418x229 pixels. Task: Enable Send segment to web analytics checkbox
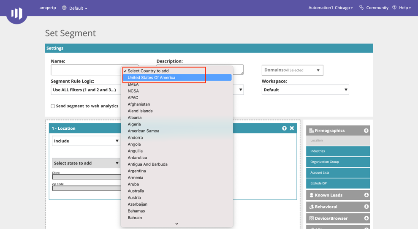click(x=53, y=106)
